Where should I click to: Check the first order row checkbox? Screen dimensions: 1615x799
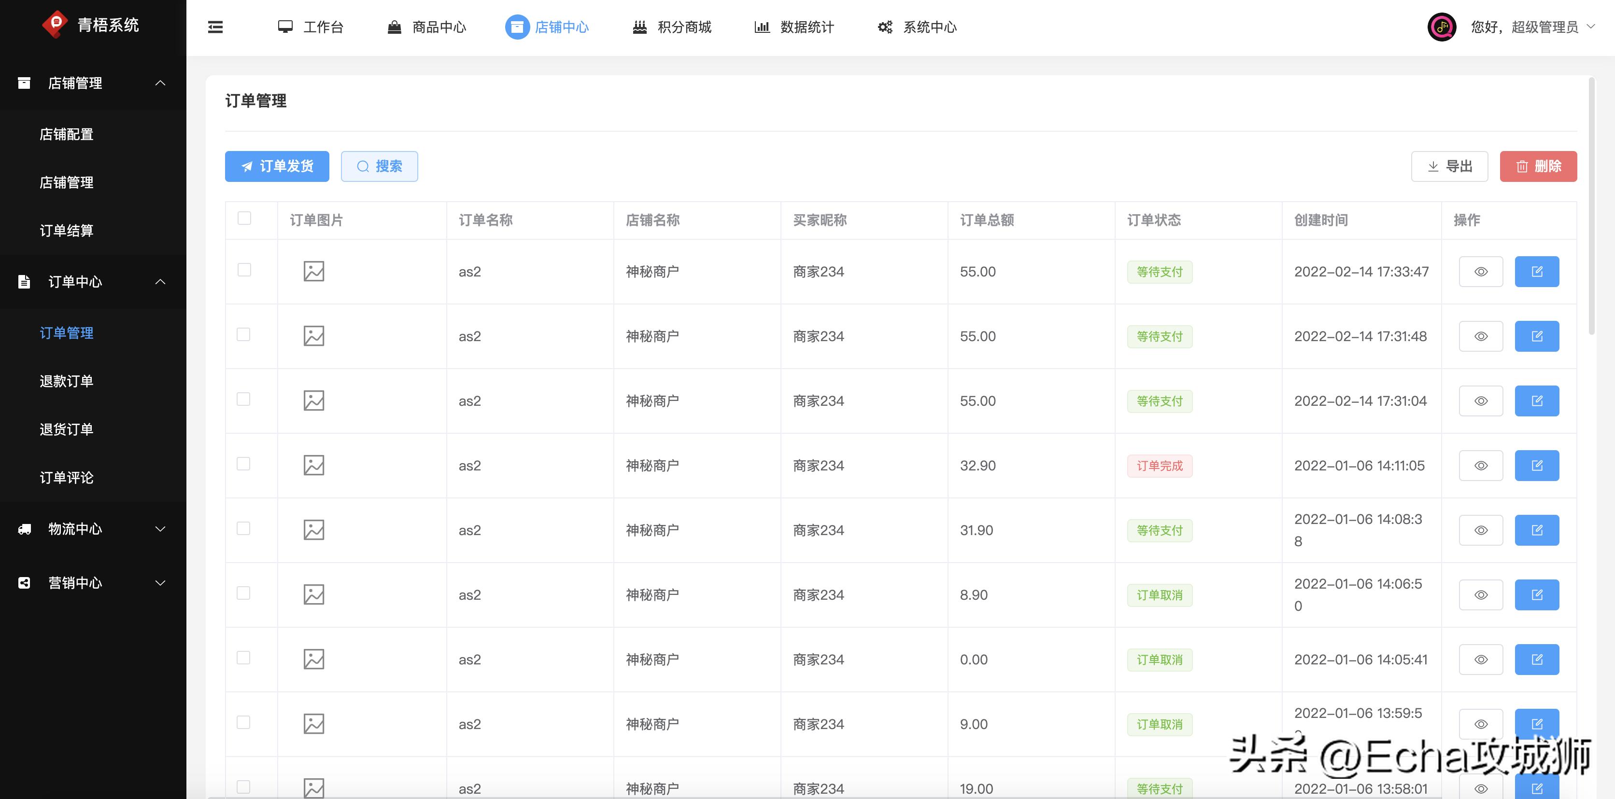point(244,271)
